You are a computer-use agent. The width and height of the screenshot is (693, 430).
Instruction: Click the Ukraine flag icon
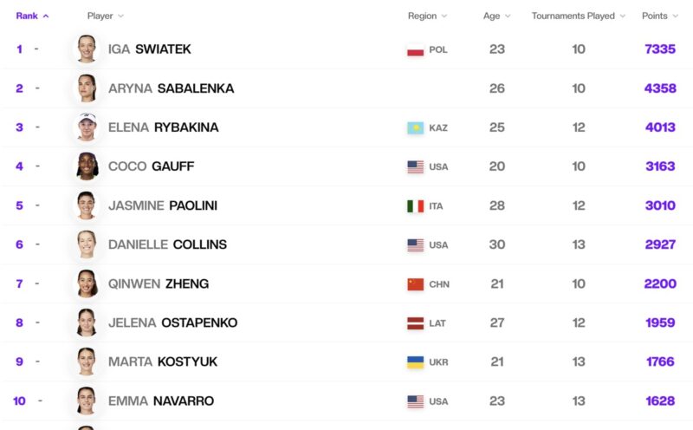coord(416,362)
